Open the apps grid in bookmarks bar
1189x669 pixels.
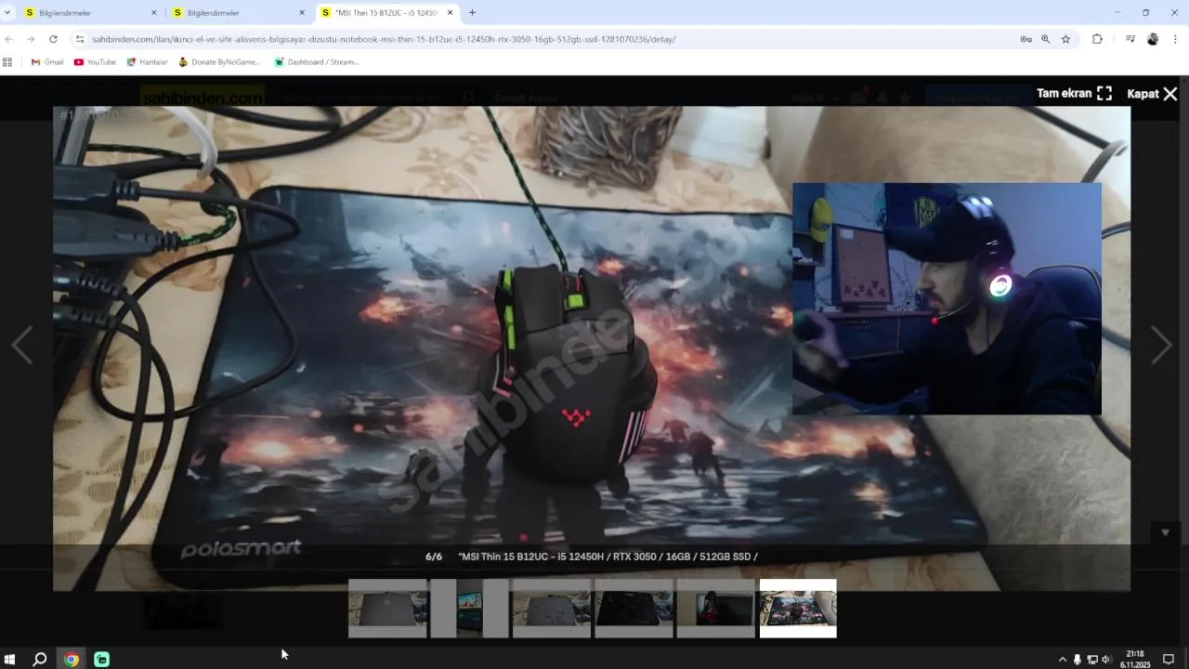coord(7,62)
